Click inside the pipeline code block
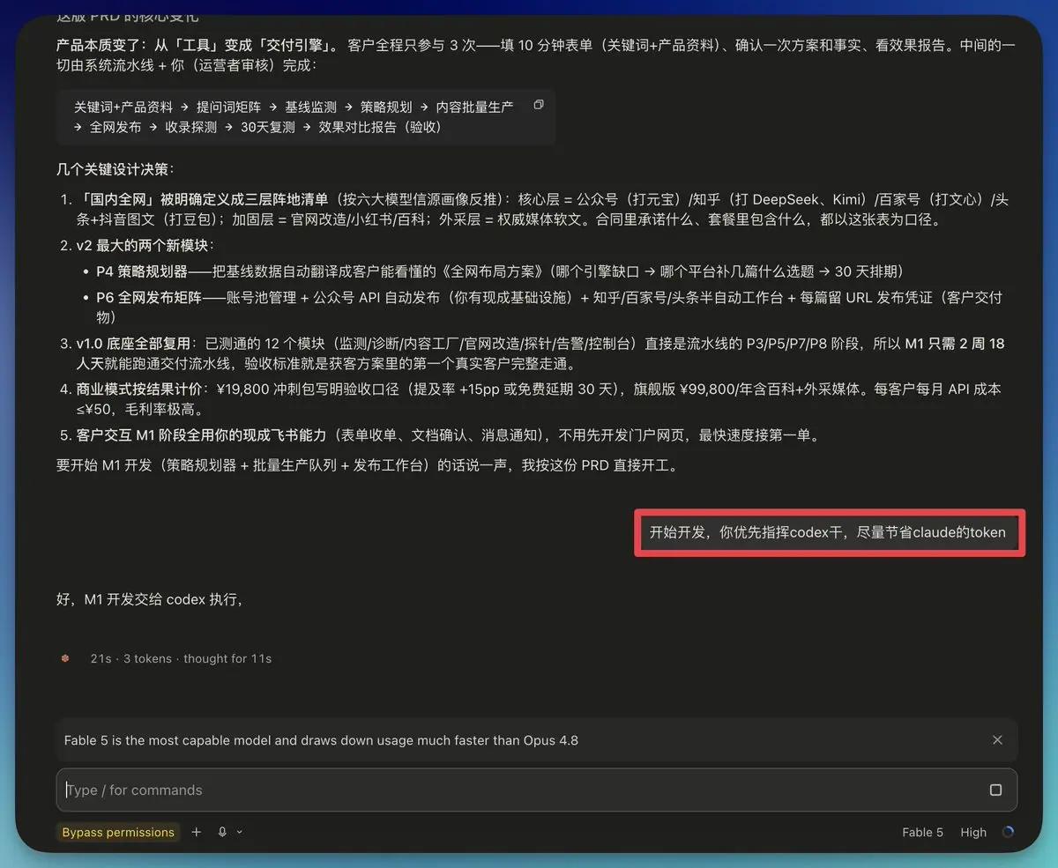This screenshot has width=1058, height=868. tap(306, 116)
